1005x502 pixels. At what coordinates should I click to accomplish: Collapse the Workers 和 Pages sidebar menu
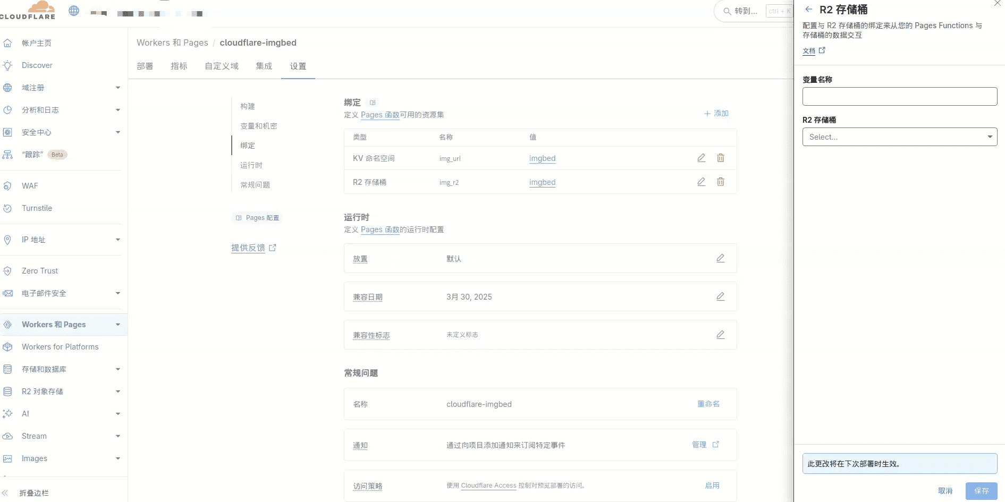[x=118, y=325]
